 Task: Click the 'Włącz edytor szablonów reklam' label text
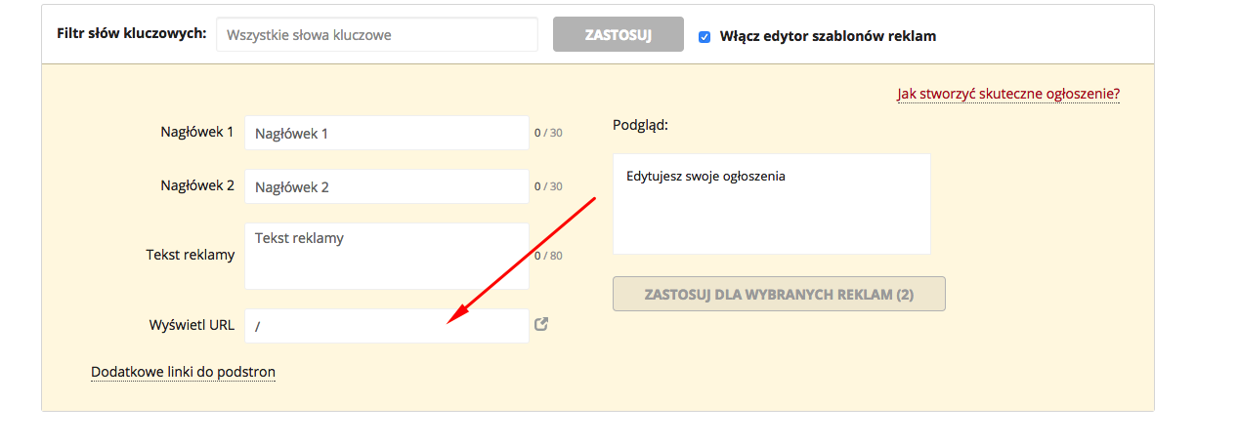tap(828, 36)
